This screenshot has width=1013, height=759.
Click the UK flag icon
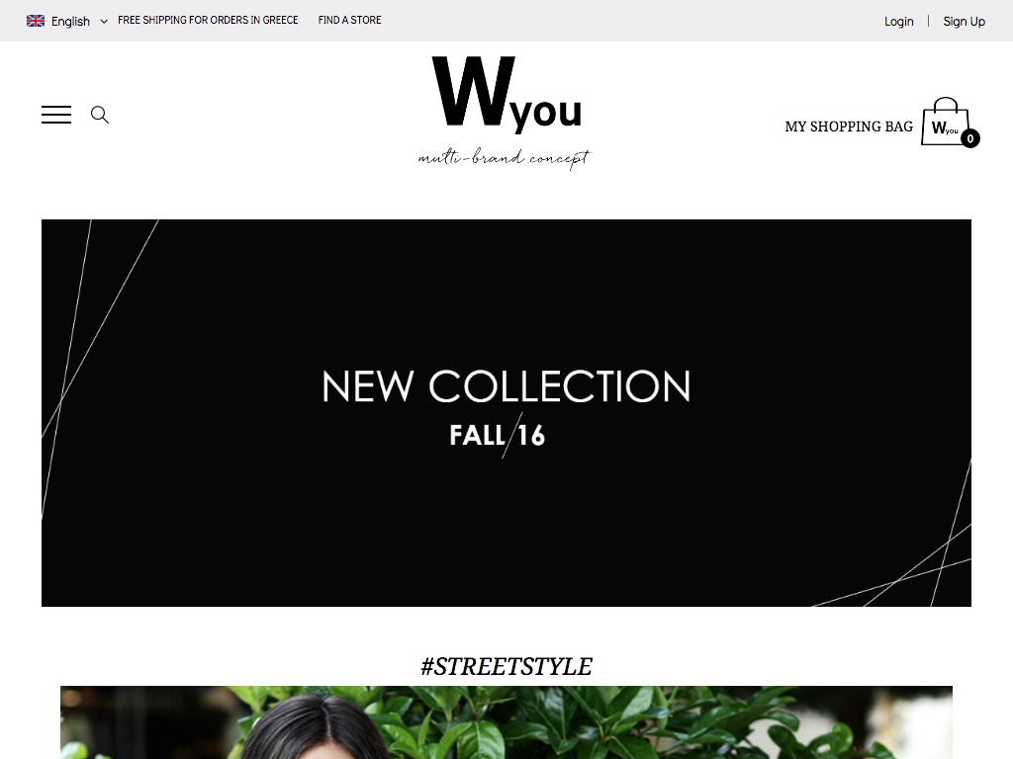[x=36, y=21]
